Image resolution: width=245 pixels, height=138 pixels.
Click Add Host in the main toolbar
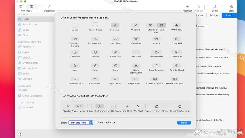tap(187, 8)
